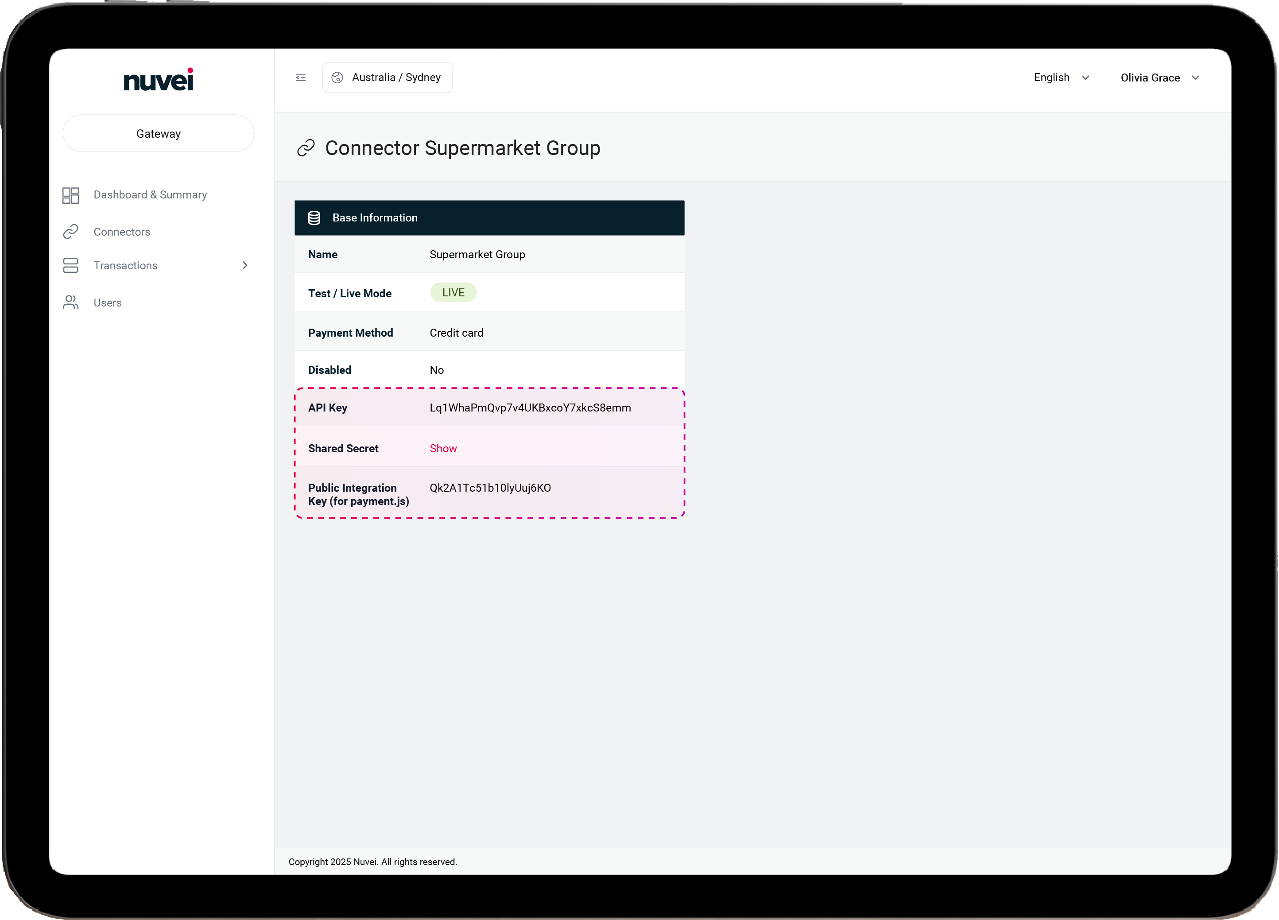Select the Public Integration Key value
1279x920 pixels.
click(490, 488)
